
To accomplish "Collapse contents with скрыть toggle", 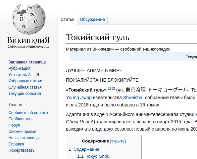I will (x=118, y=141).
